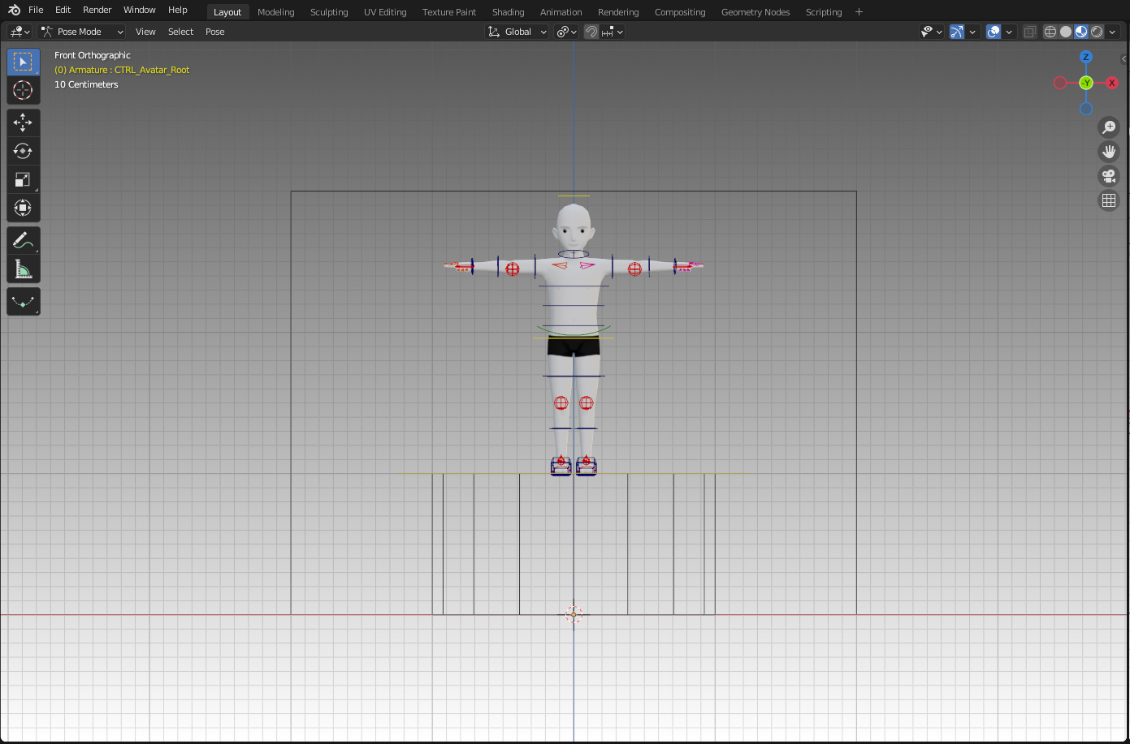Toggle proportional editing
This screenshot has width=1130, height=744.
(591, 32)
